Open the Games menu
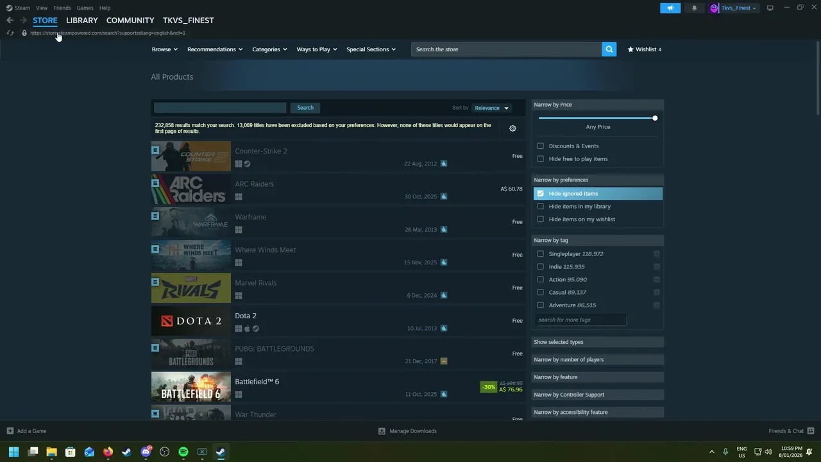 point(85,8)
